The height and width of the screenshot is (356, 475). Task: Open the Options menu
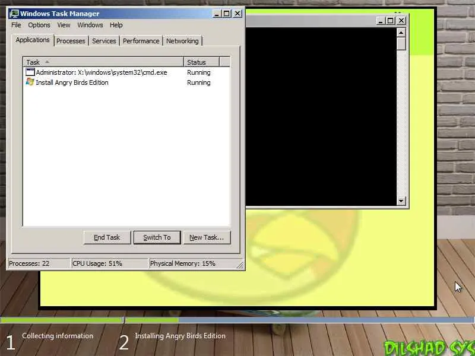pos(39,25)
